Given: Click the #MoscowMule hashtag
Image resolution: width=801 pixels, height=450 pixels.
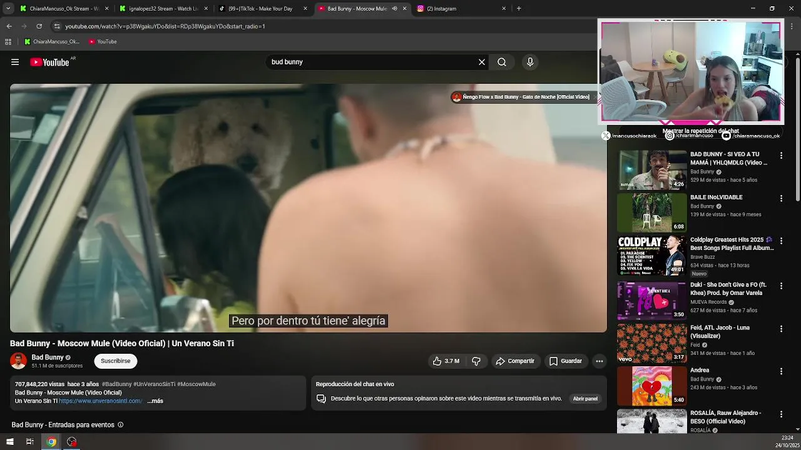Looking at the screenshot, I should tap(196, 384).
